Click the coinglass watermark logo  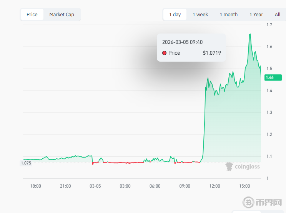tap(243, 166)
